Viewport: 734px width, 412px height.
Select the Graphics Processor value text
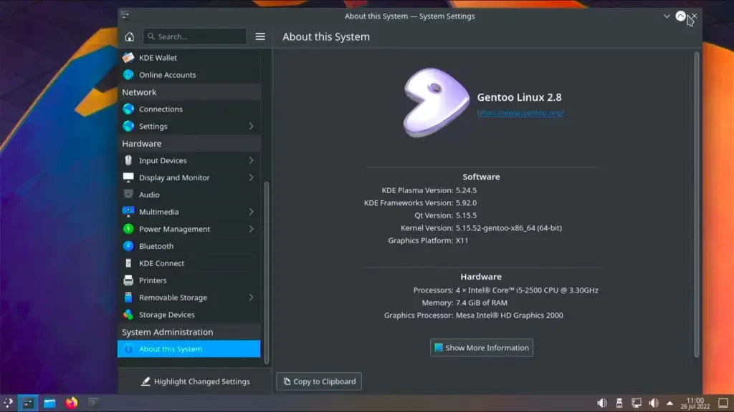510,315
